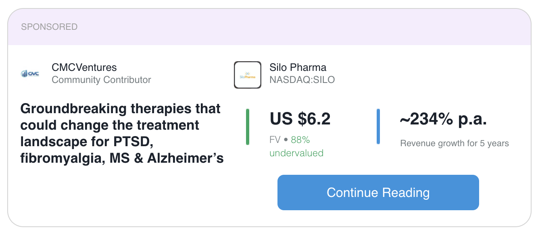Click the 88% undervalued green text
This screenshot has width=538, height=236.
(x=296, y=147)
